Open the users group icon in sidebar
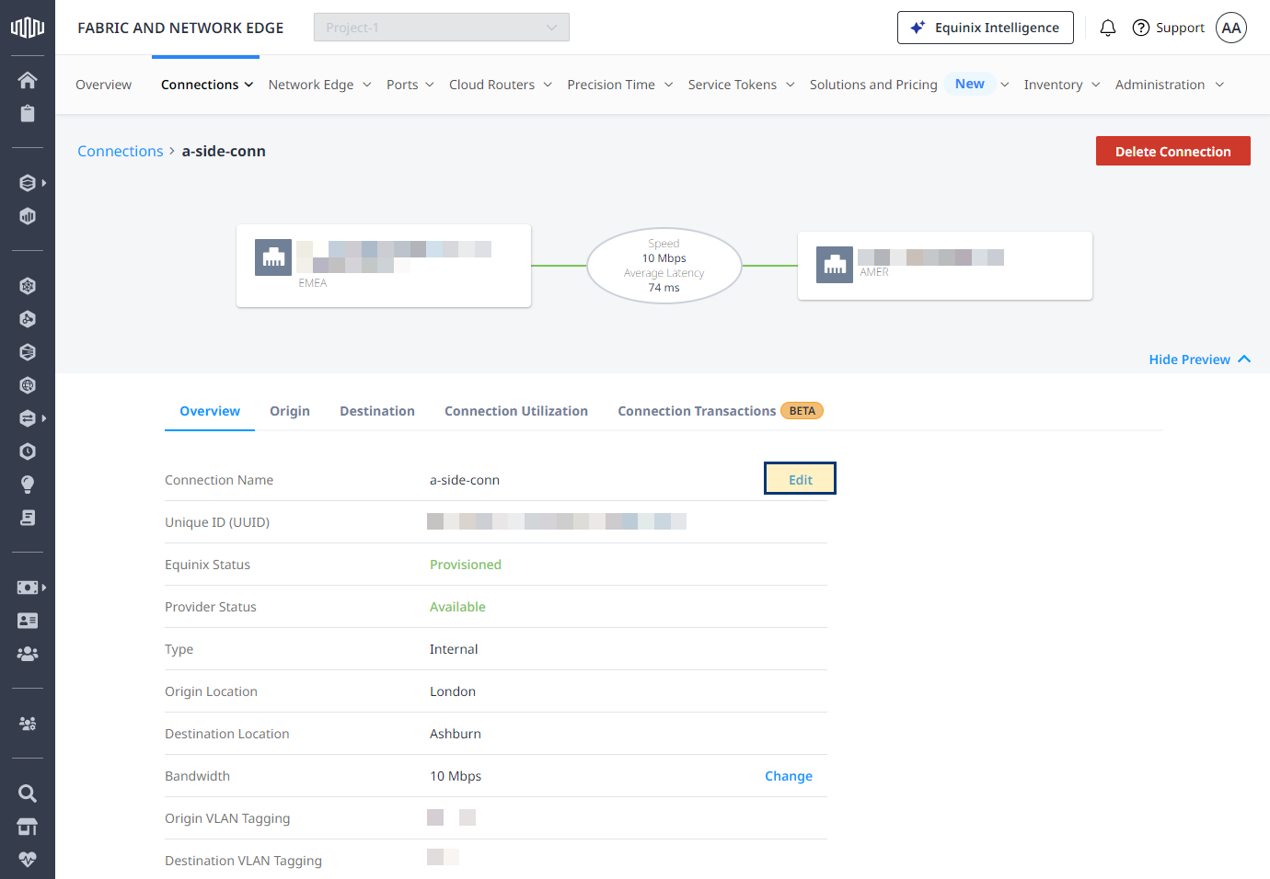This screenshot has width=1270, height=879. pyautogui.click(x=28, y=654)
